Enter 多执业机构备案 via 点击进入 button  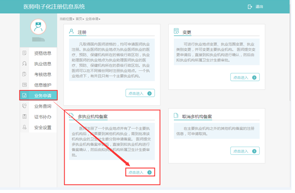(141, 172)
